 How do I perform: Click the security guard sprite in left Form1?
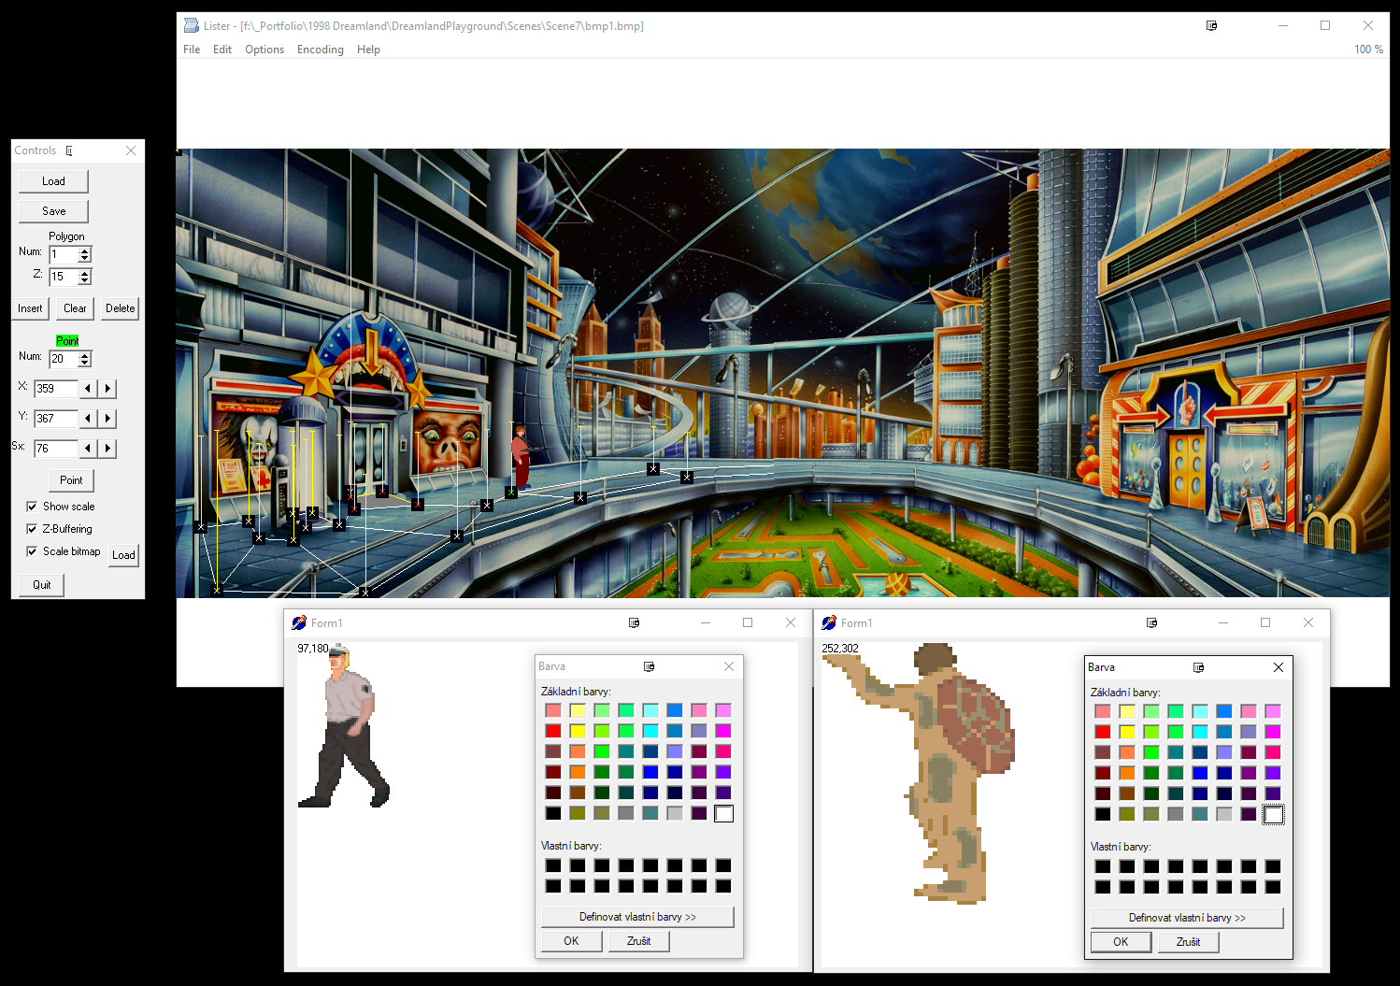(344, 726)
